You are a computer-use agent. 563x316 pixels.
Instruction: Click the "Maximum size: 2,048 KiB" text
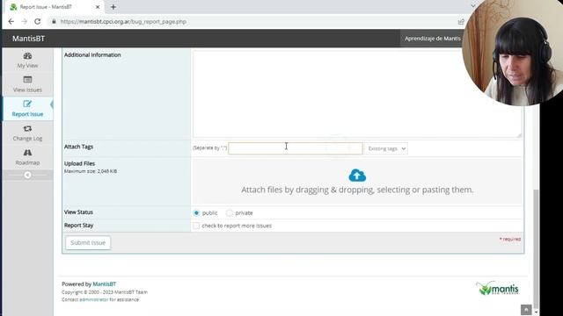[x=91, y=171]
